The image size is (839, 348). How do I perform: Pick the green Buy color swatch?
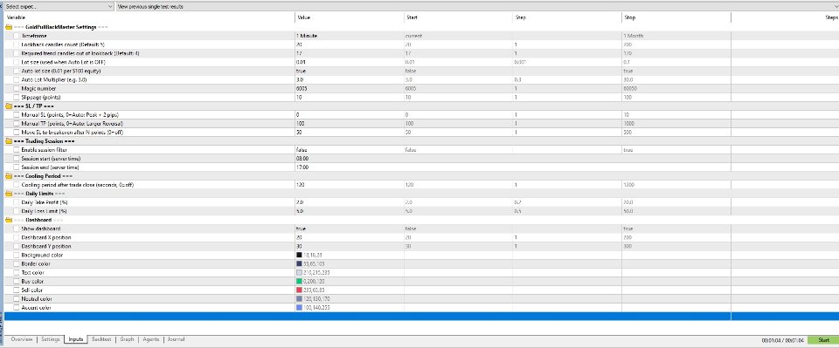click(299, 282)
